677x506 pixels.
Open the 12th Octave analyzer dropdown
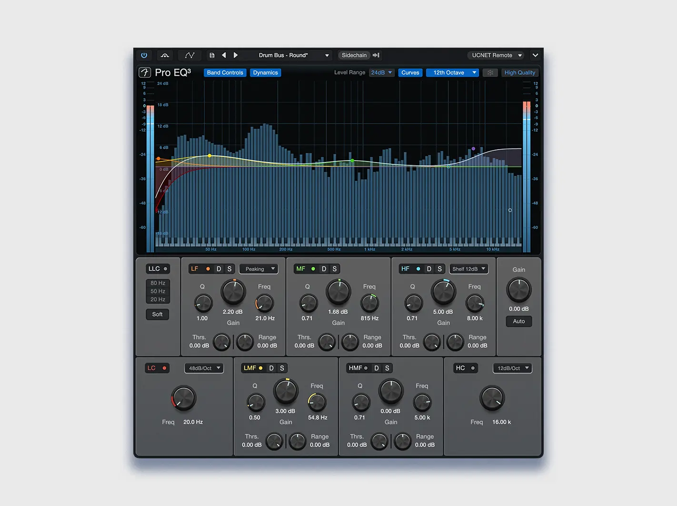(452, 72)
